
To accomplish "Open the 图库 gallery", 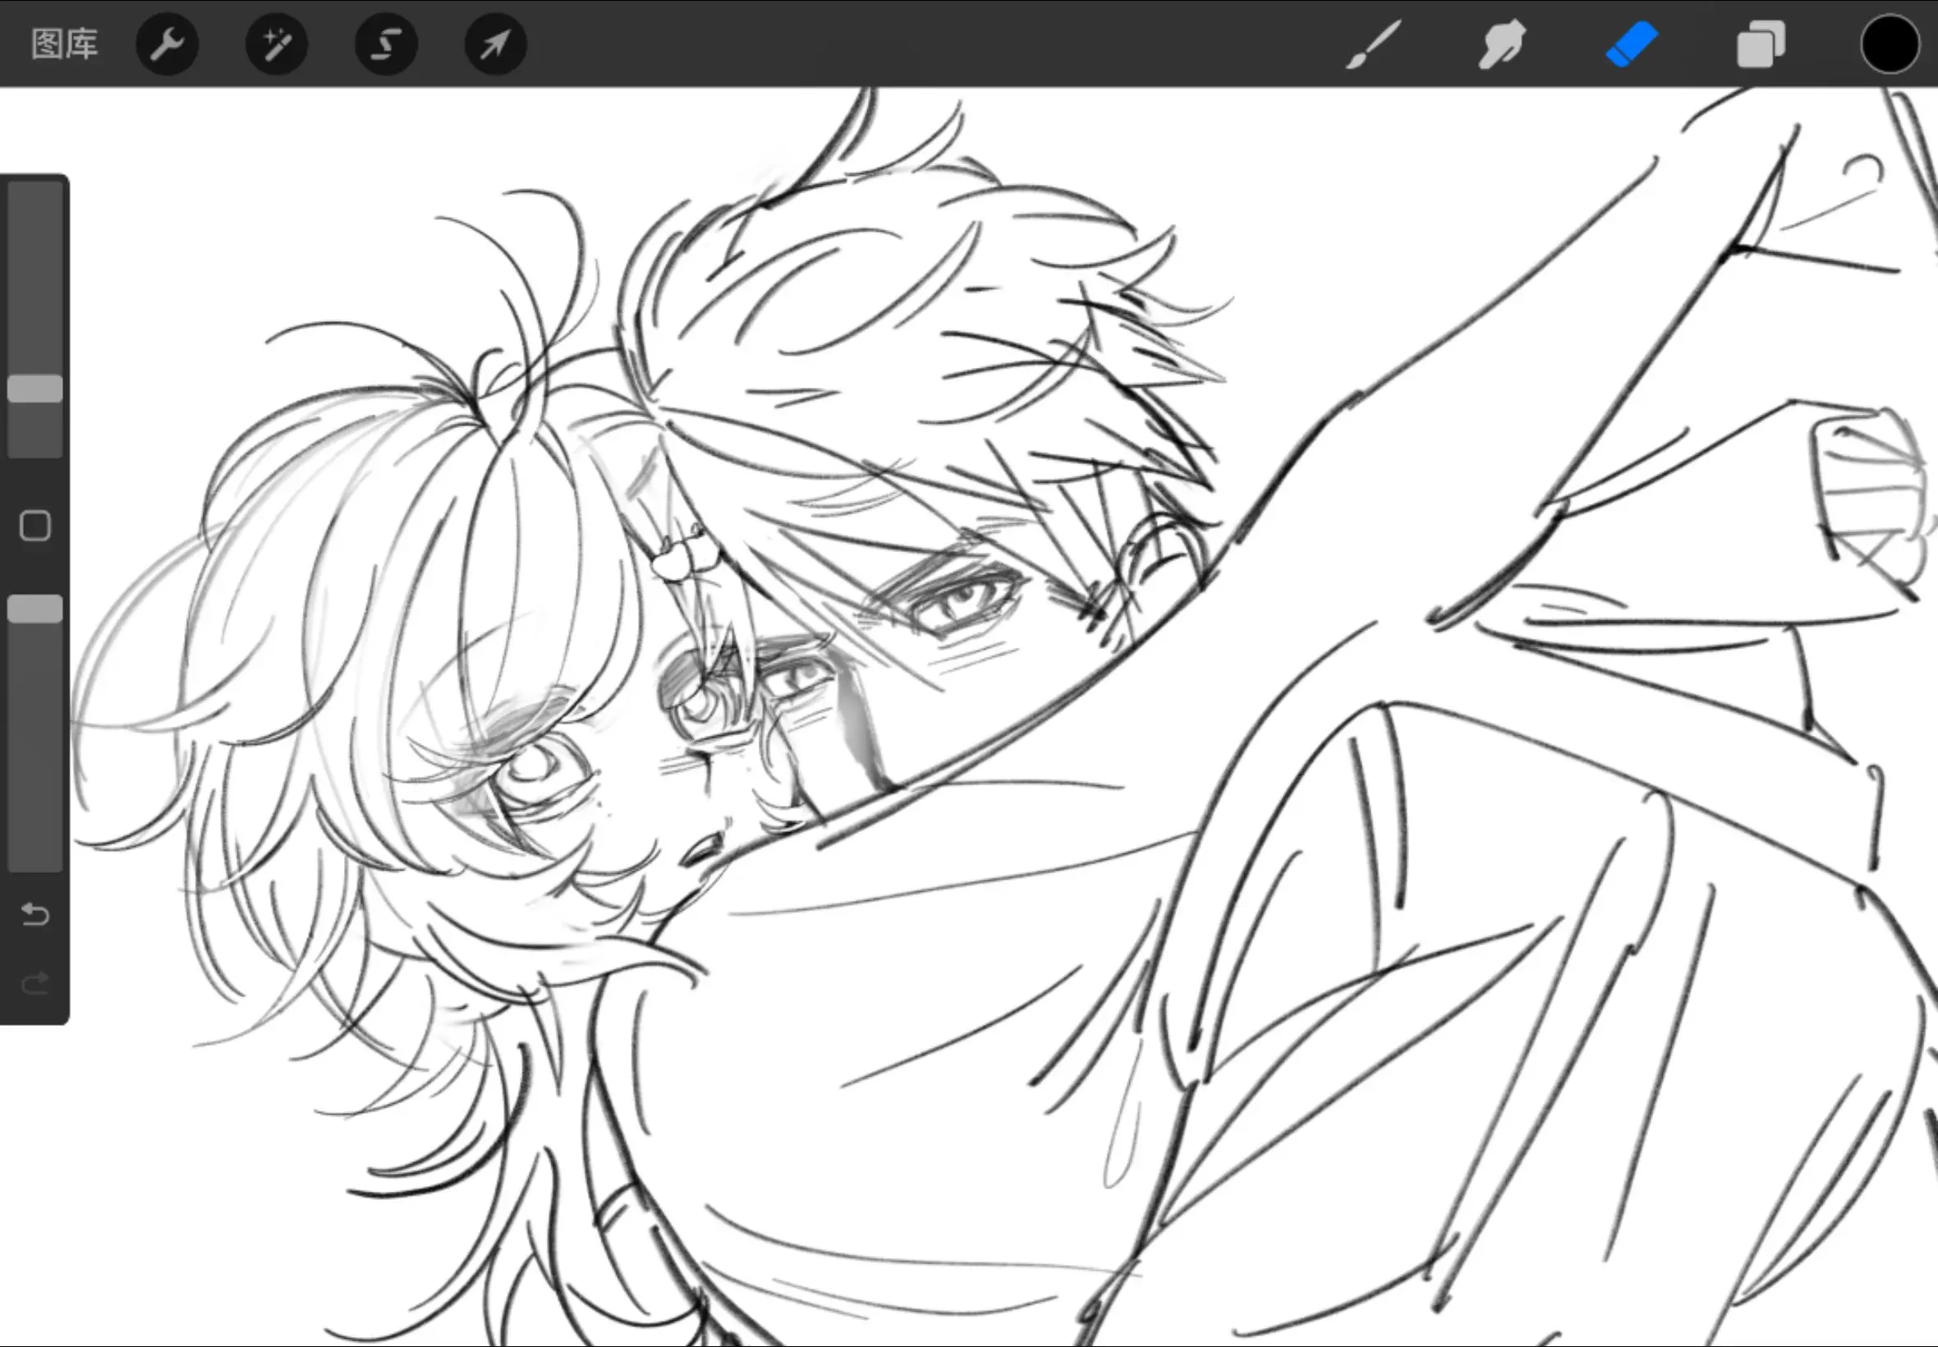I will click(64, 44).
